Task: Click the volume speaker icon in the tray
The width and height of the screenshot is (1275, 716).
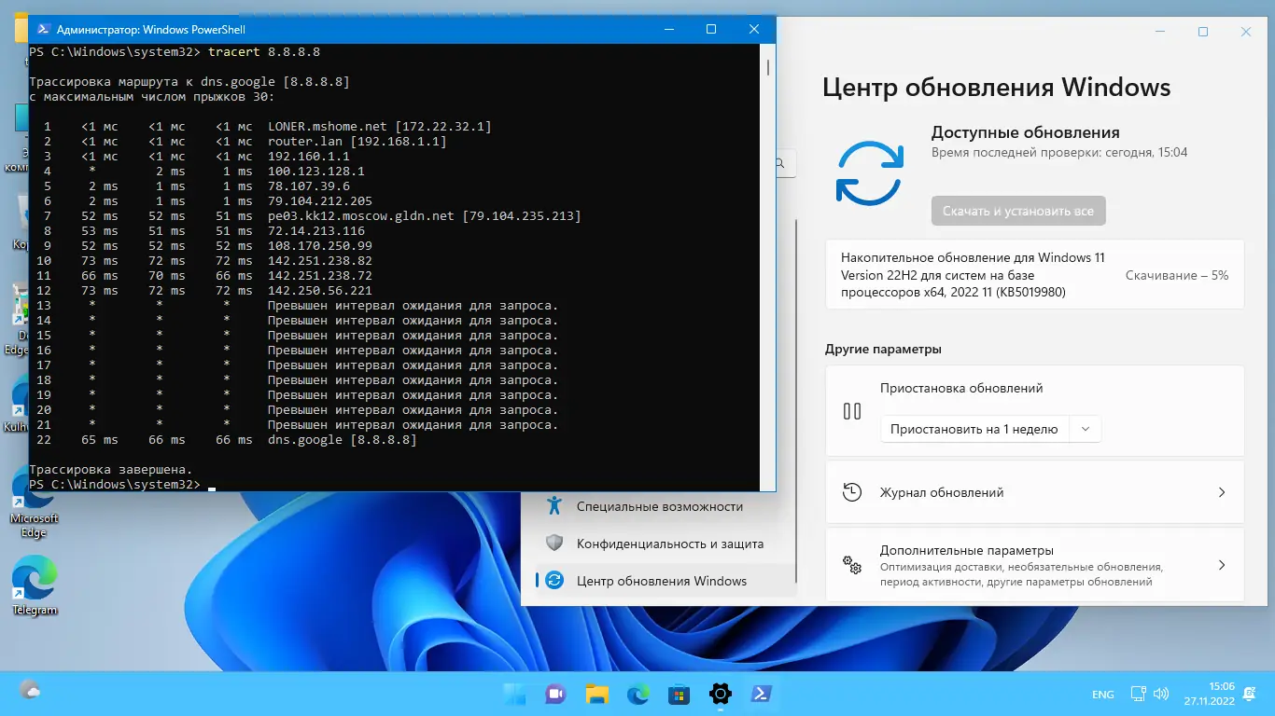Action: 1160,694
